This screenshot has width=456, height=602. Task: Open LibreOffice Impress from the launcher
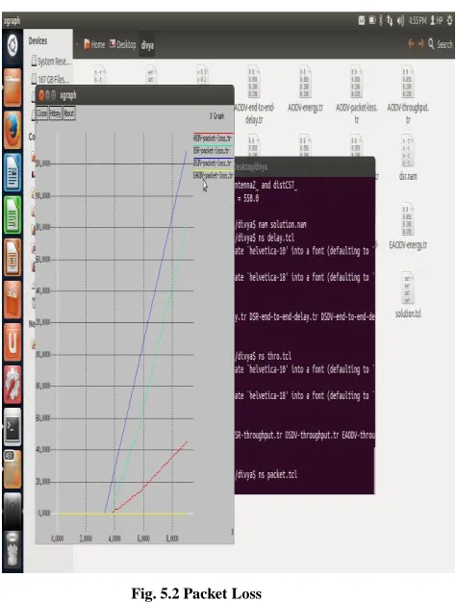(13, 257)
